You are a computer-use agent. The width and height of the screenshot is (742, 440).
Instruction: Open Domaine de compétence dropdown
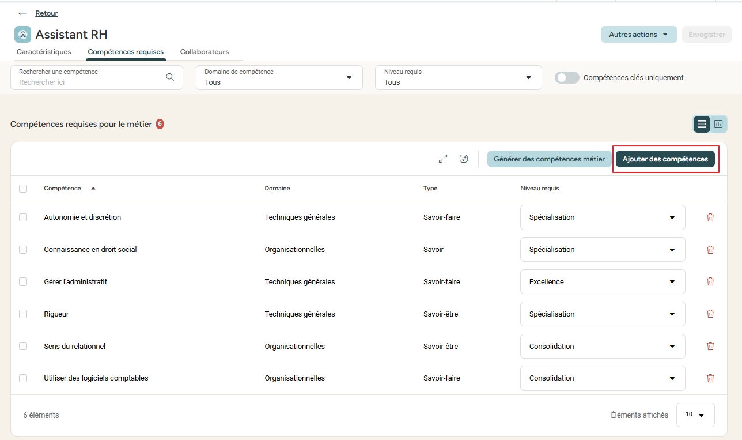(279, 77)
